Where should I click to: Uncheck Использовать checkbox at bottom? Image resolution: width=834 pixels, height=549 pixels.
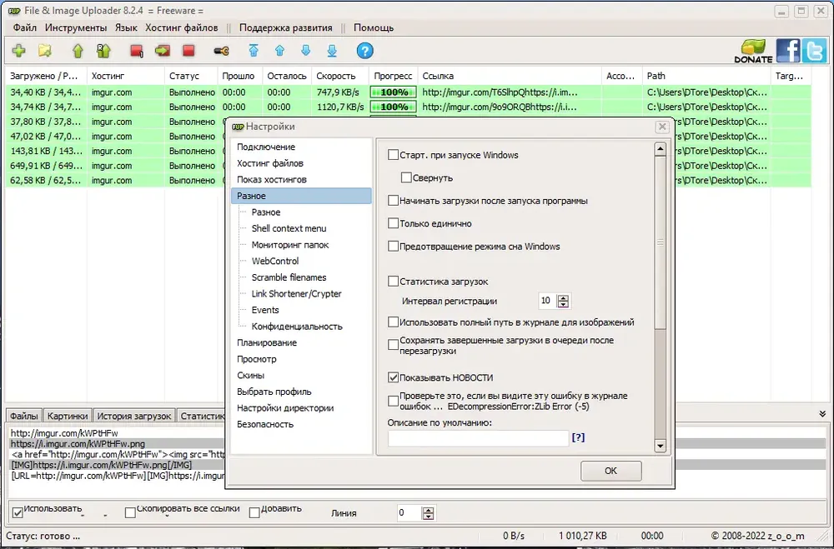pyautogui.click(x=18, y=512)
